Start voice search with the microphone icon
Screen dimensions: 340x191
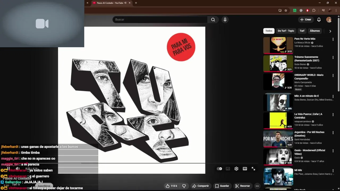225,20
